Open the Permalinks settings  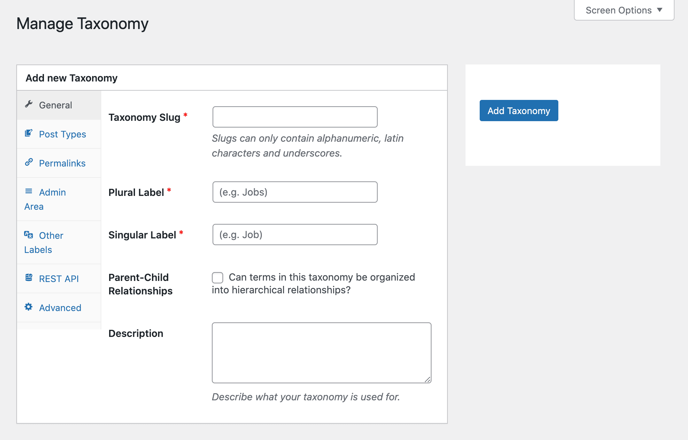click(x=62, y=163)
